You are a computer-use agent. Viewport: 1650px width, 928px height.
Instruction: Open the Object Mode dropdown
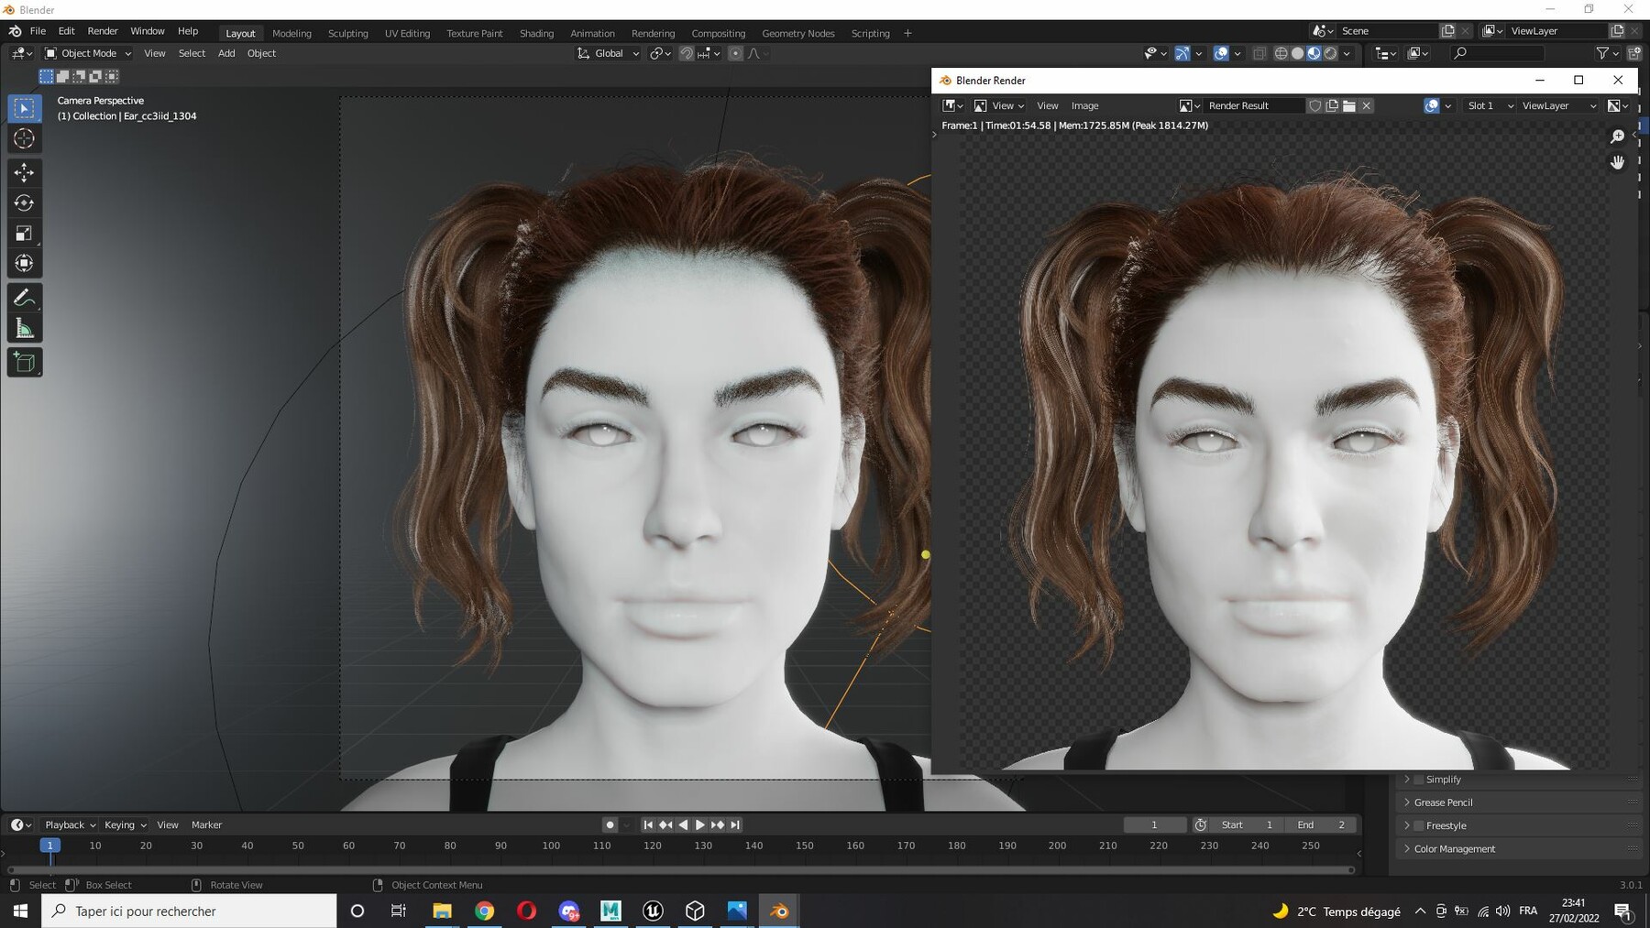(x=88, y=53)
